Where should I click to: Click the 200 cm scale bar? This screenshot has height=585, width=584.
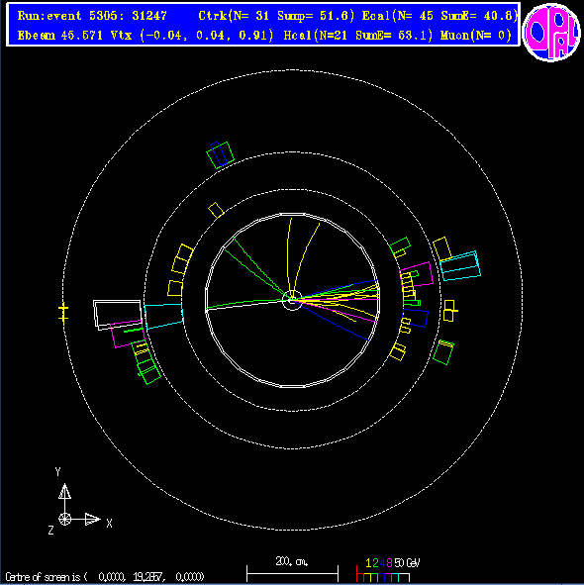(x=292, y=569)
